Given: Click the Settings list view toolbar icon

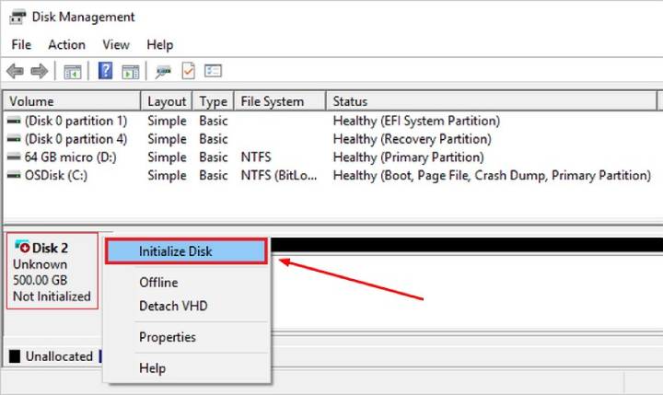Looking at the screenshot, I should click(213, 71).
